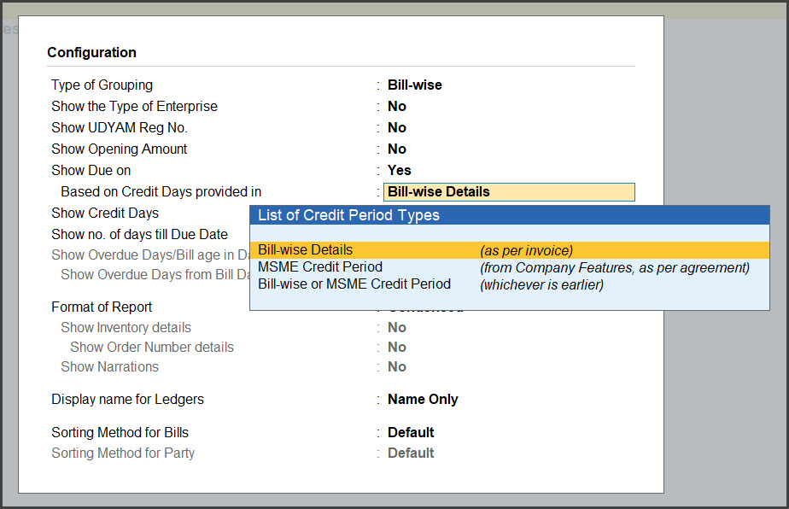This screenshot has height=509, width=789.
Task: Open Based on Credit Days field
Action: click(x=509, y=192)
